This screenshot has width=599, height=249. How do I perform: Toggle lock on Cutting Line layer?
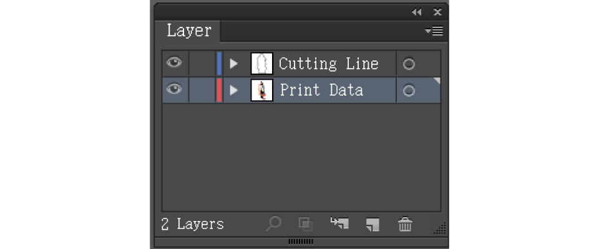point(201,63)
